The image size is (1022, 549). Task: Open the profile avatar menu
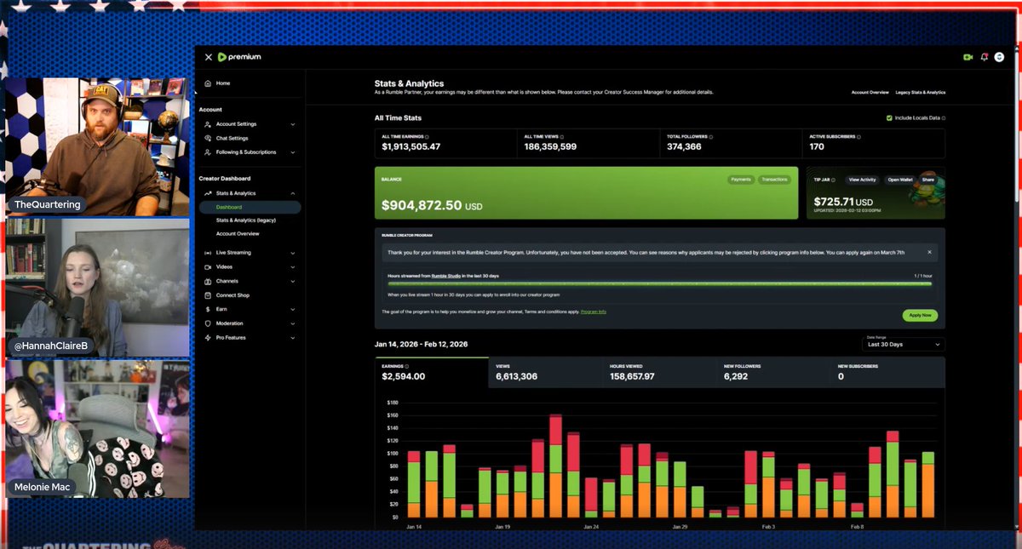click(x=1000, y=57)
